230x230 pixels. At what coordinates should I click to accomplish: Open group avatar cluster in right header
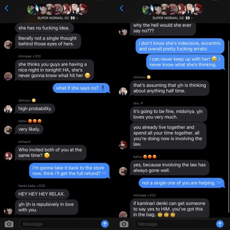click(172, 9)
